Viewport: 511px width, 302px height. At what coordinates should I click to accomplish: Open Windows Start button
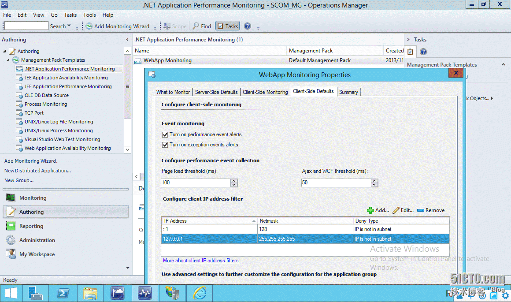11,293
